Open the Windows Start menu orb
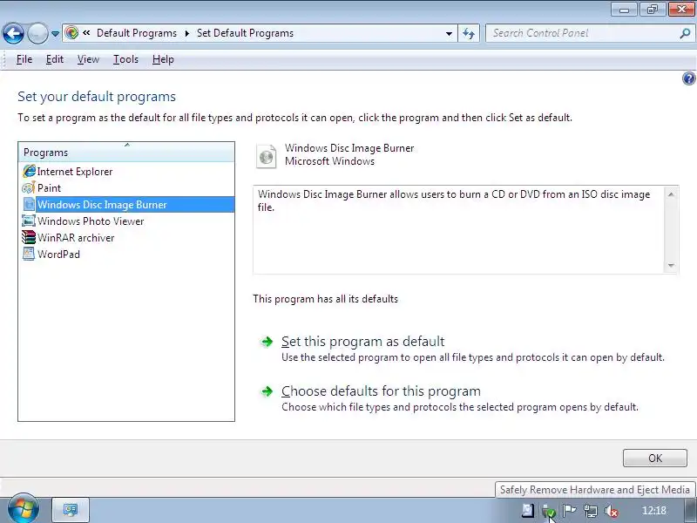Image resolution: width=697 pixels, height=523 pixels. click(x=24, y=509)
